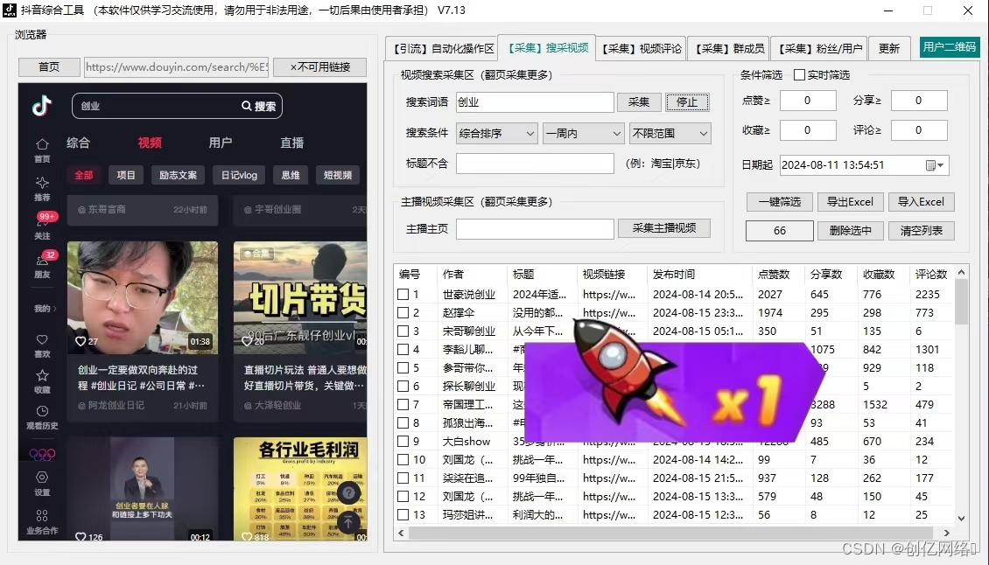Screen dimensions: 989x565
Task: Click the 点赞≥ value field
Action: [807, 101]
